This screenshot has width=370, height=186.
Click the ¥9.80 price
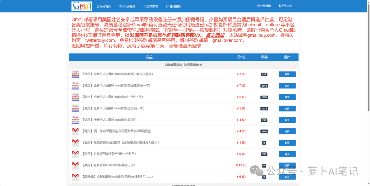point(241,154)
